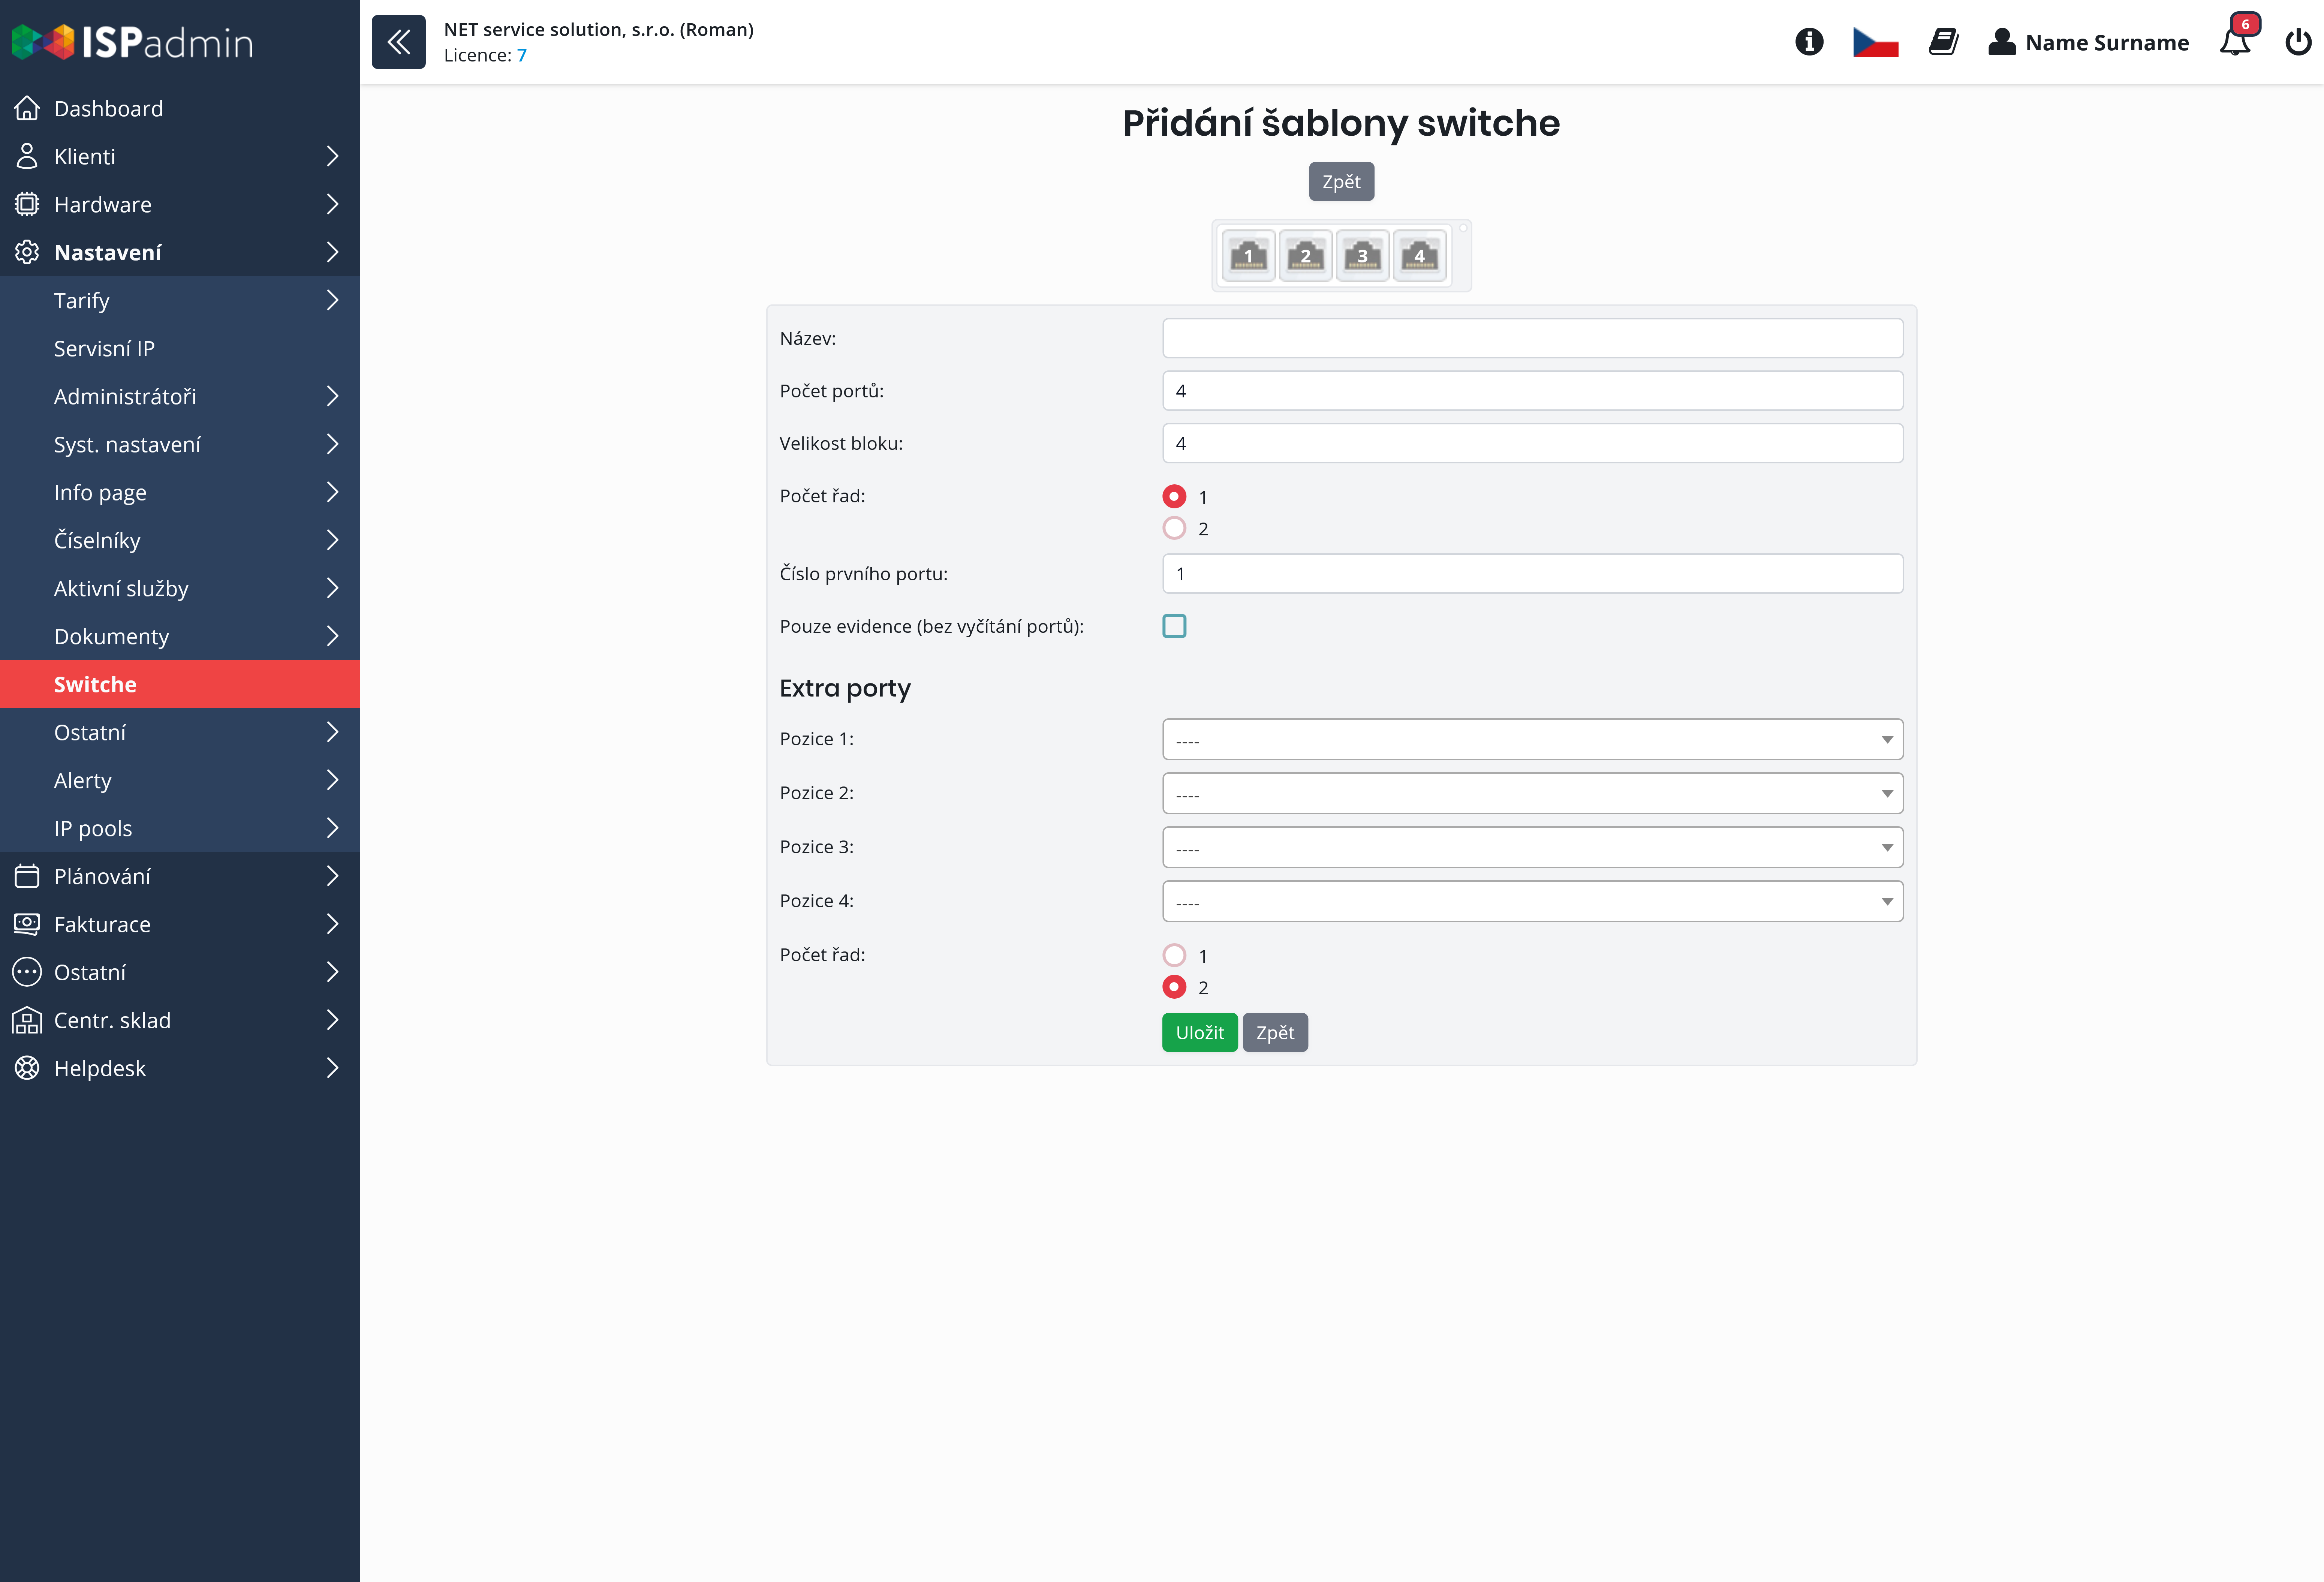This screenshot has width=2324, height=1582.
Task: Open the documentation book icon
Action: coord(1943,42)
